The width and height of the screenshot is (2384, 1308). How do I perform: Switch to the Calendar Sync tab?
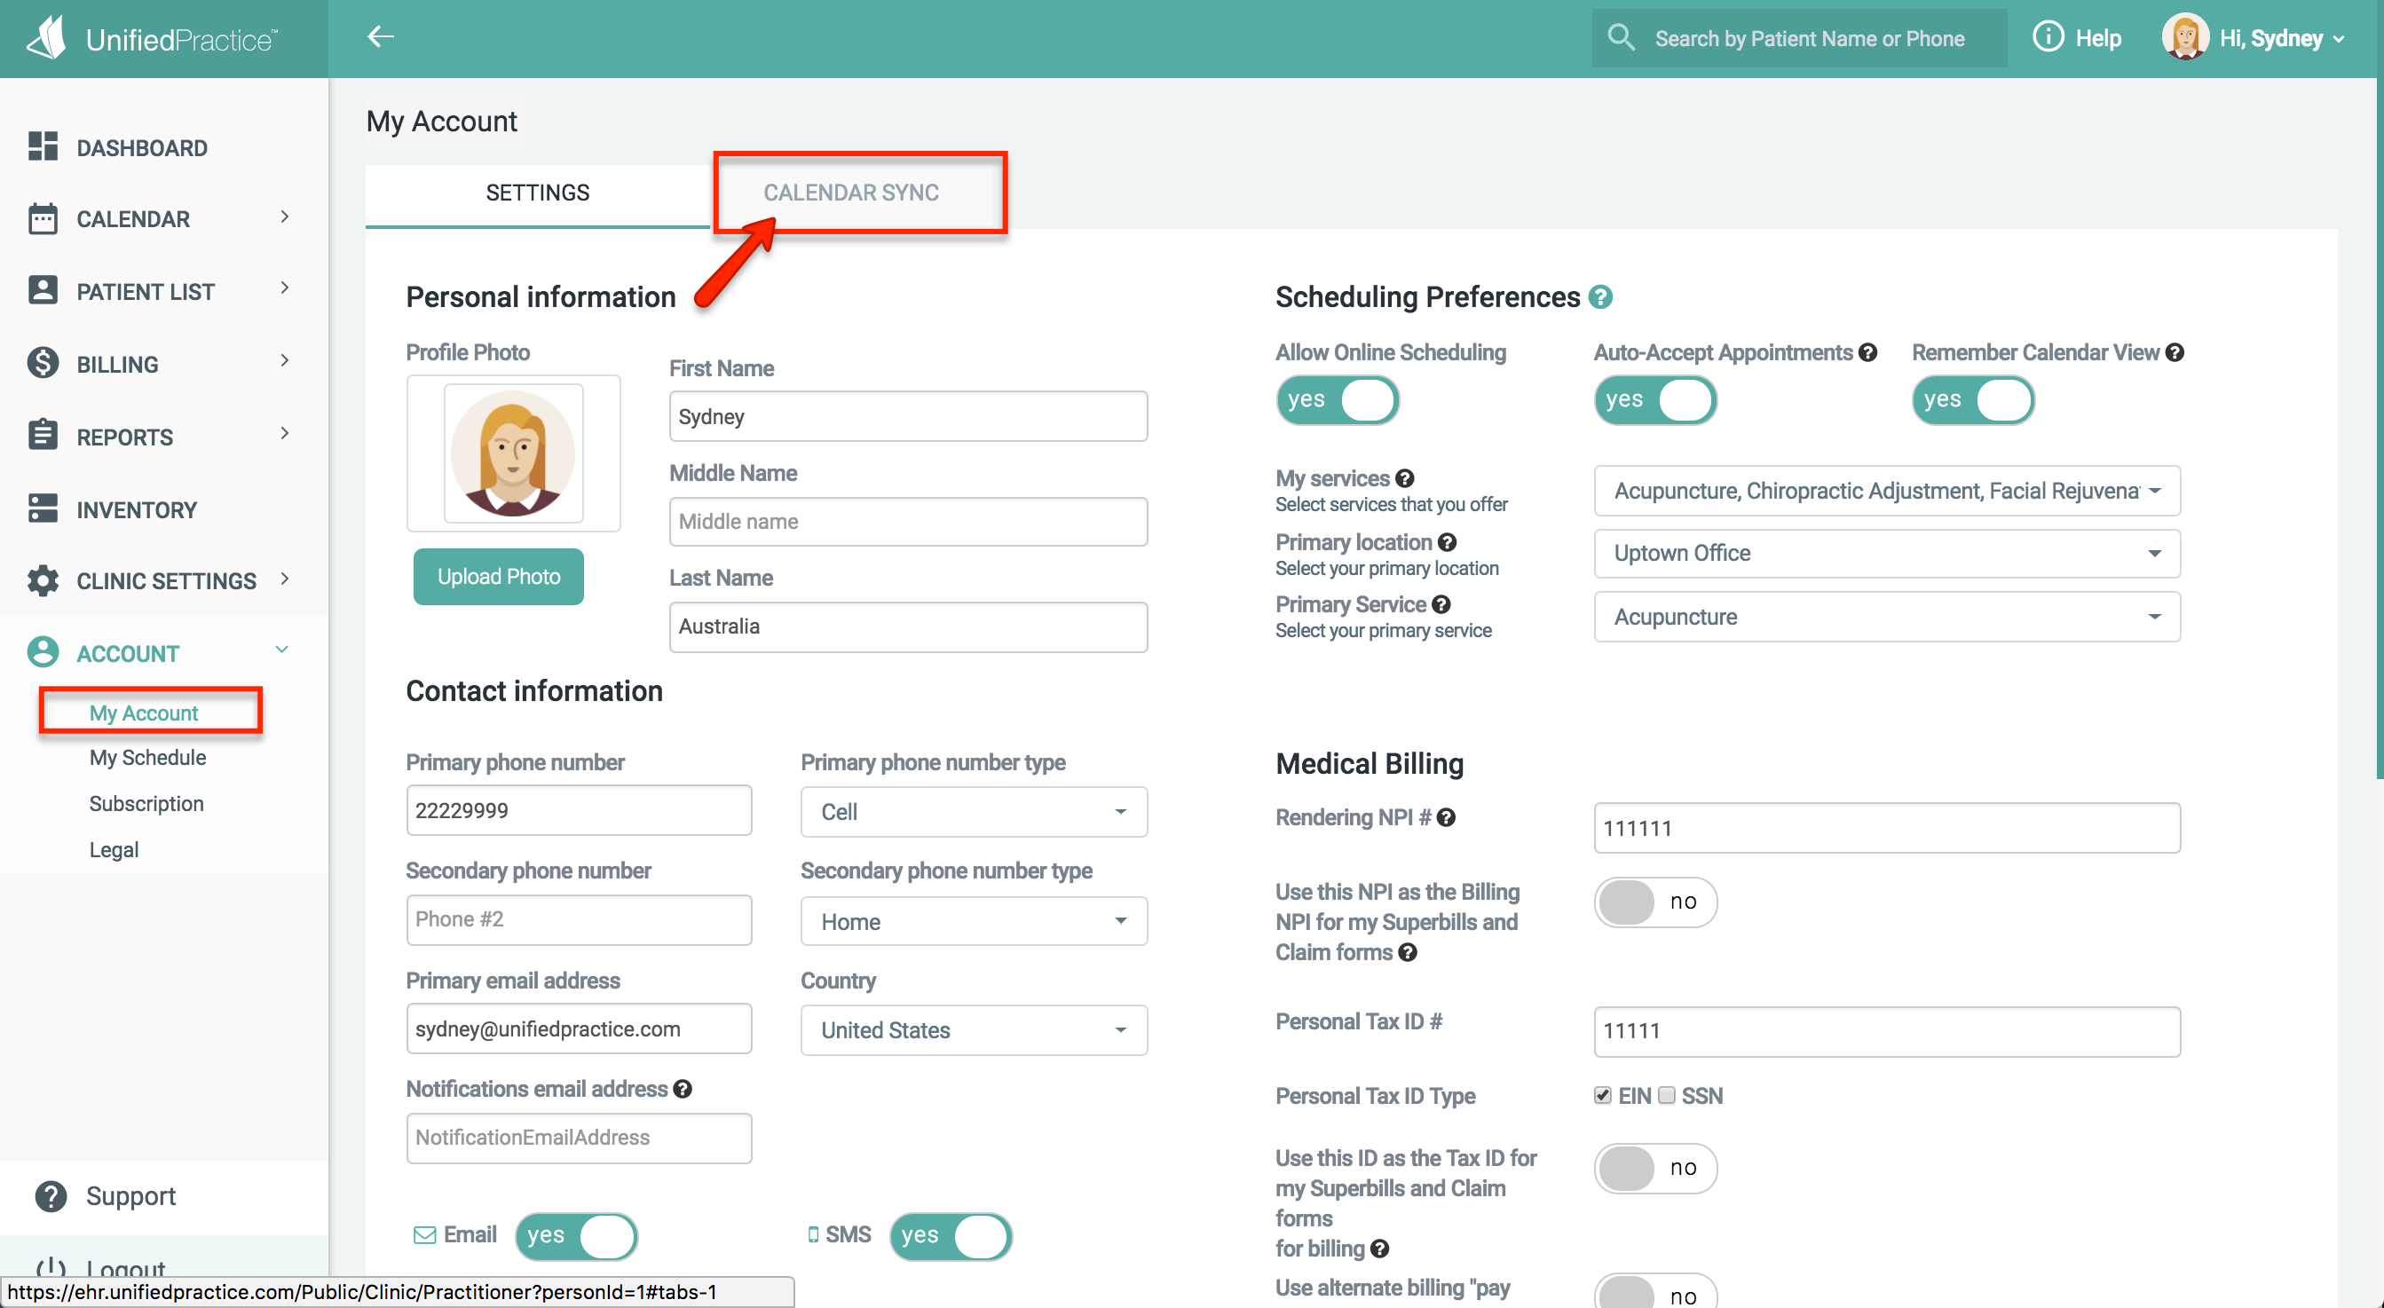(850, 193)
